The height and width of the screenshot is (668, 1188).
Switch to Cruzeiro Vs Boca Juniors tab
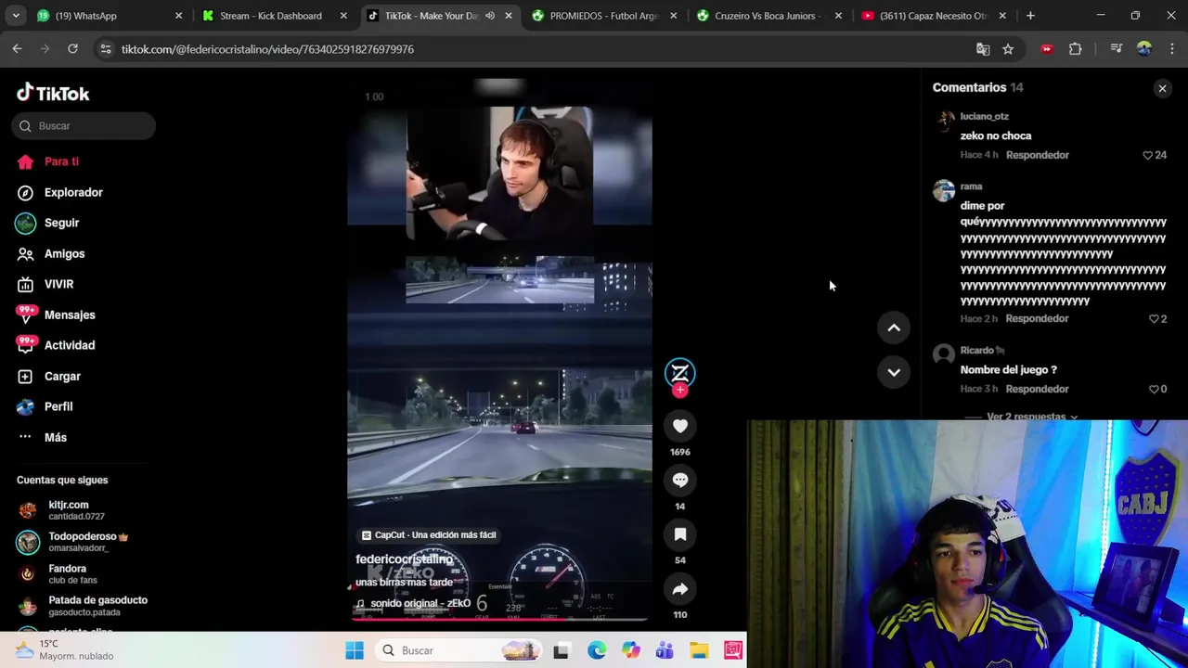[767, 16]
